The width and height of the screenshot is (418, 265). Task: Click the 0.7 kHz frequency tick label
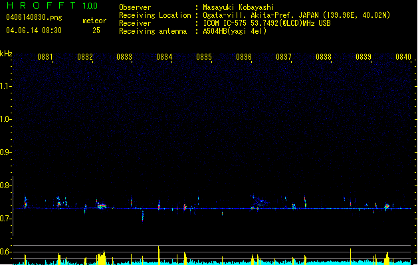[x=5, y=219]
